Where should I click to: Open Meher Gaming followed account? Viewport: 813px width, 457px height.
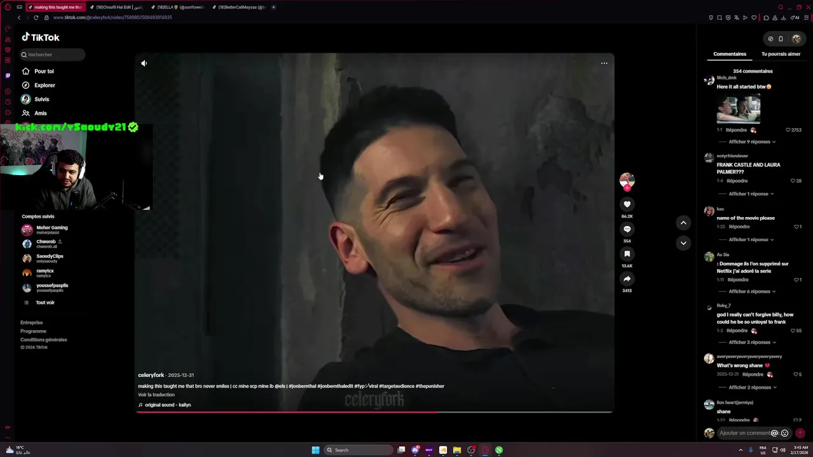pos(45,229)
